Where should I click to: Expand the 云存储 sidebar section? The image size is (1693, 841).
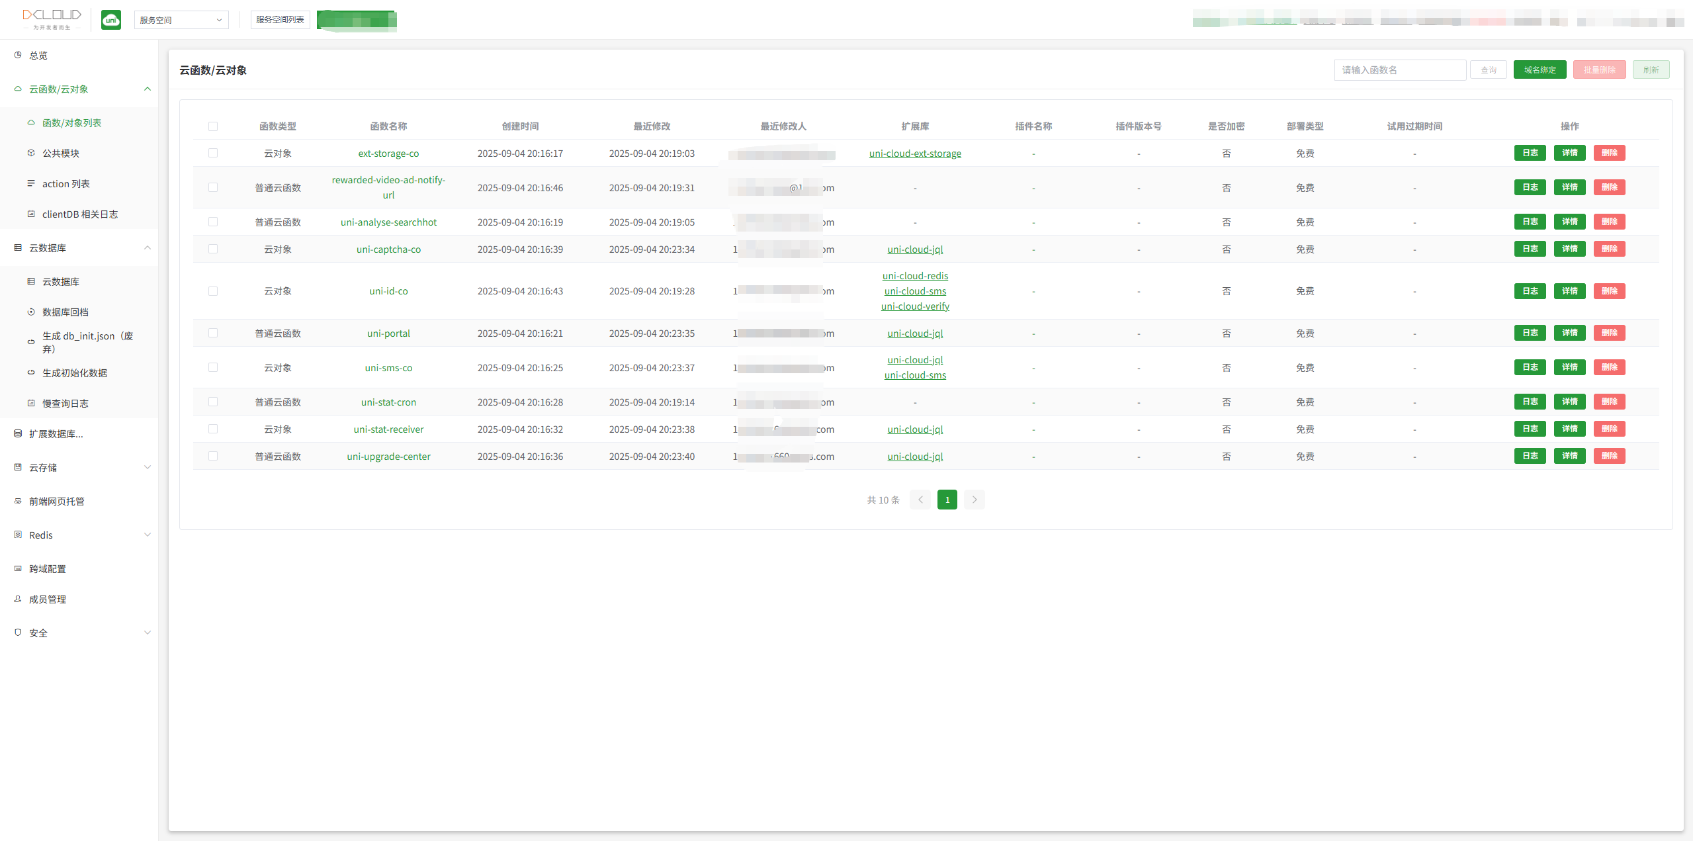tap(148, 467)
